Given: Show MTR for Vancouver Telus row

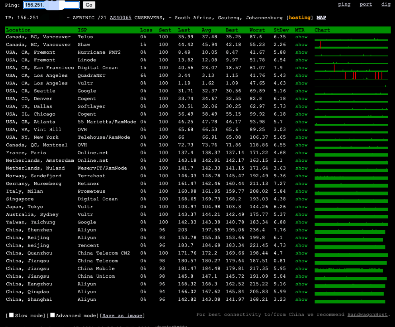Looking at the screenshot, I should (301, 37).
